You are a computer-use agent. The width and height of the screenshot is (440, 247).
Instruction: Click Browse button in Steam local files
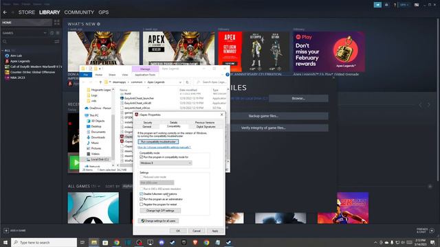tap(298, 98)
